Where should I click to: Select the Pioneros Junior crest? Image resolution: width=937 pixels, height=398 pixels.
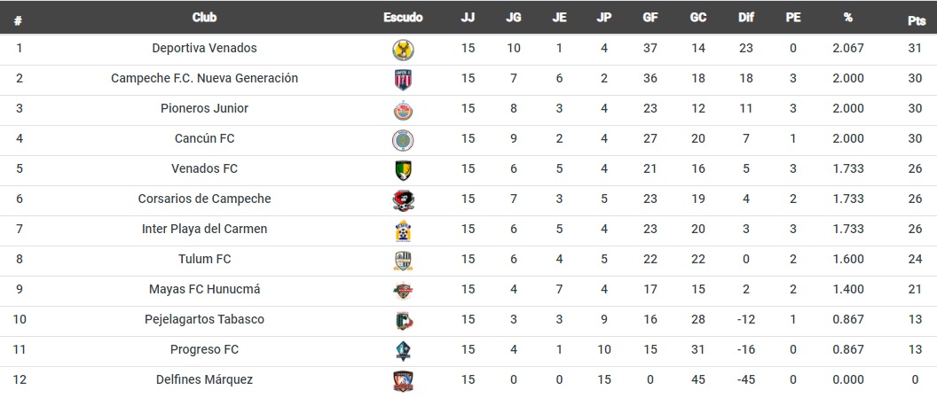pos(404,111)
